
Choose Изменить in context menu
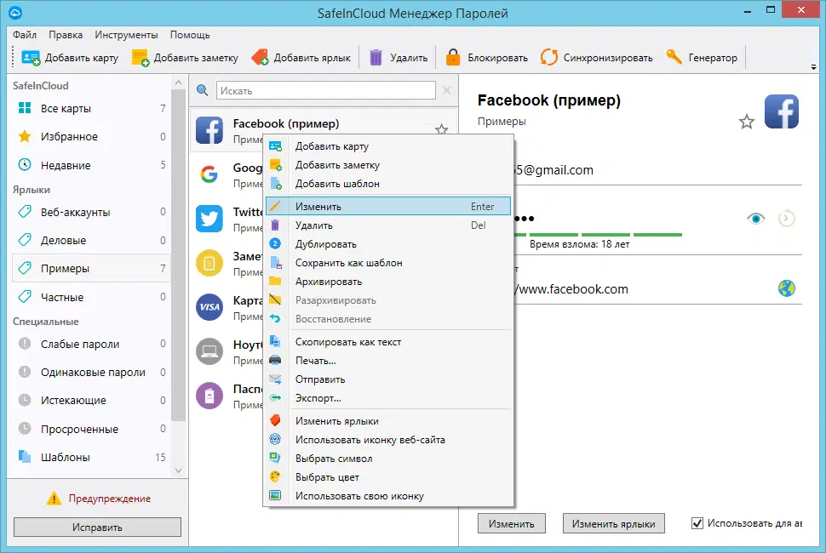point(388,206)
